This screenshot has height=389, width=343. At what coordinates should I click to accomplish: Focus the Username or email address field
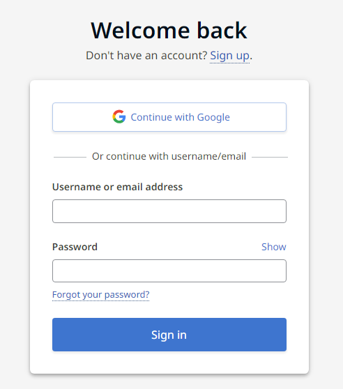click(x=169, y=211)
